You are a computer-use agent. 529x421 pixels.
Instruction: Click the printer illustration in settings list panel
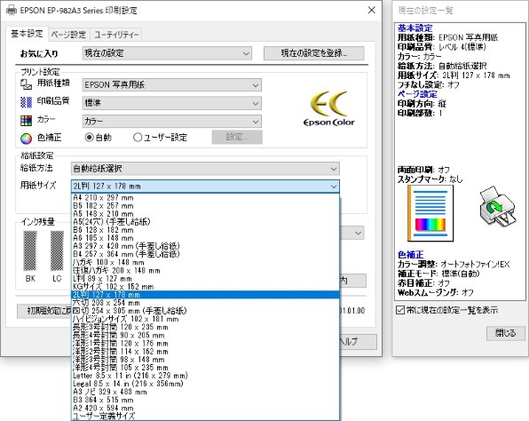coord(497,207)
